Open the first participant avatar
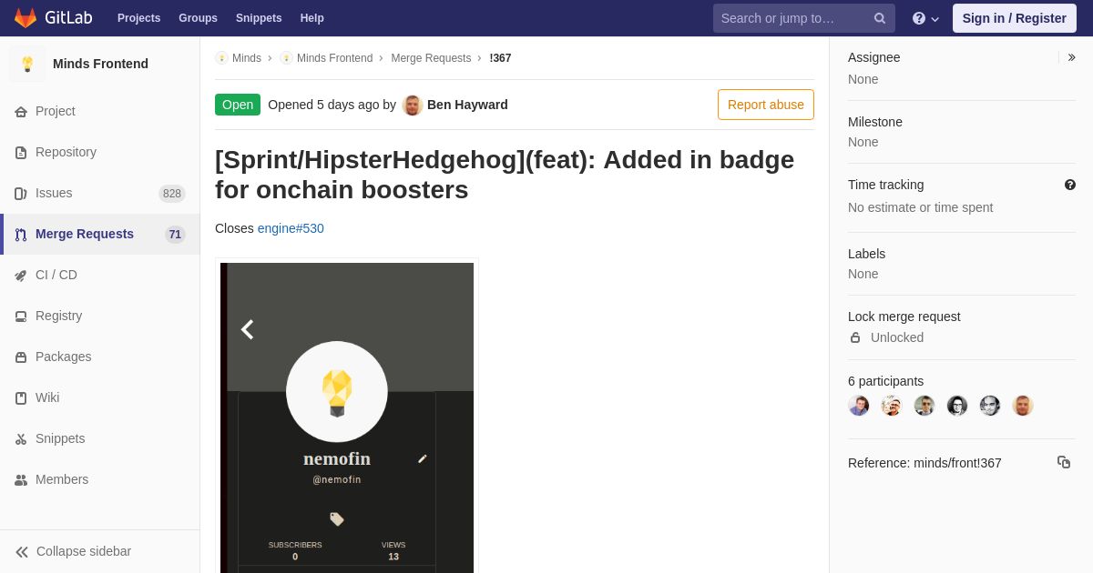This screenshot has width=1093, height=573. pyautogui.click(x=859, y=406)
